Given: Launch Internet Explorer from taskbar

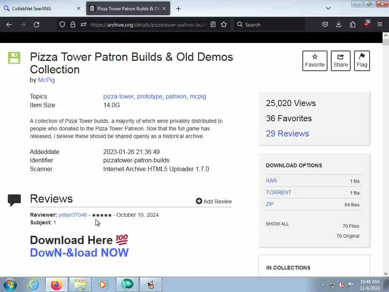Looking at the screenshot, I should pos(33,284).
